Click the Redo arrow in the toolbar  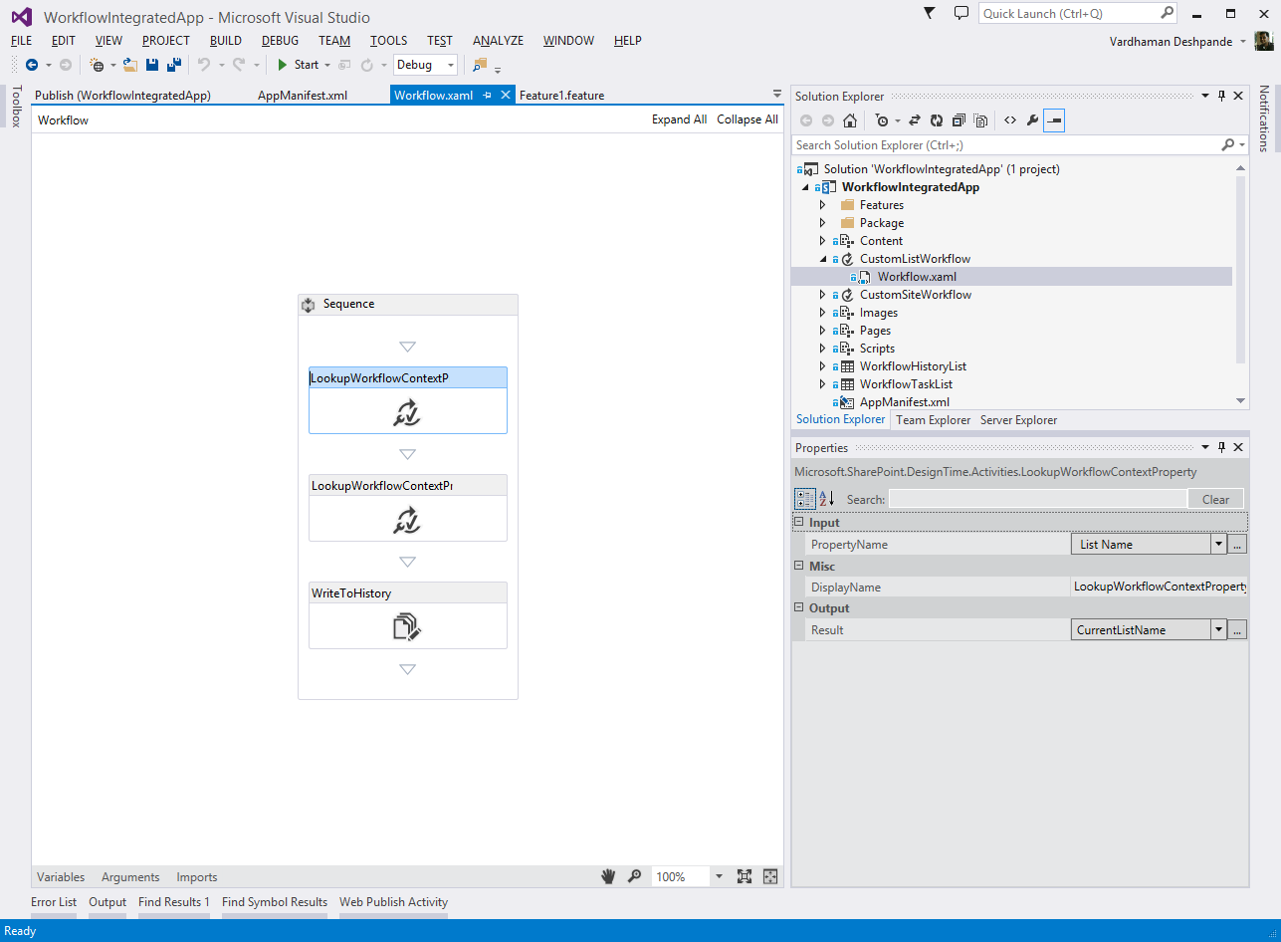pyautogui.click(x=239, y=65)
